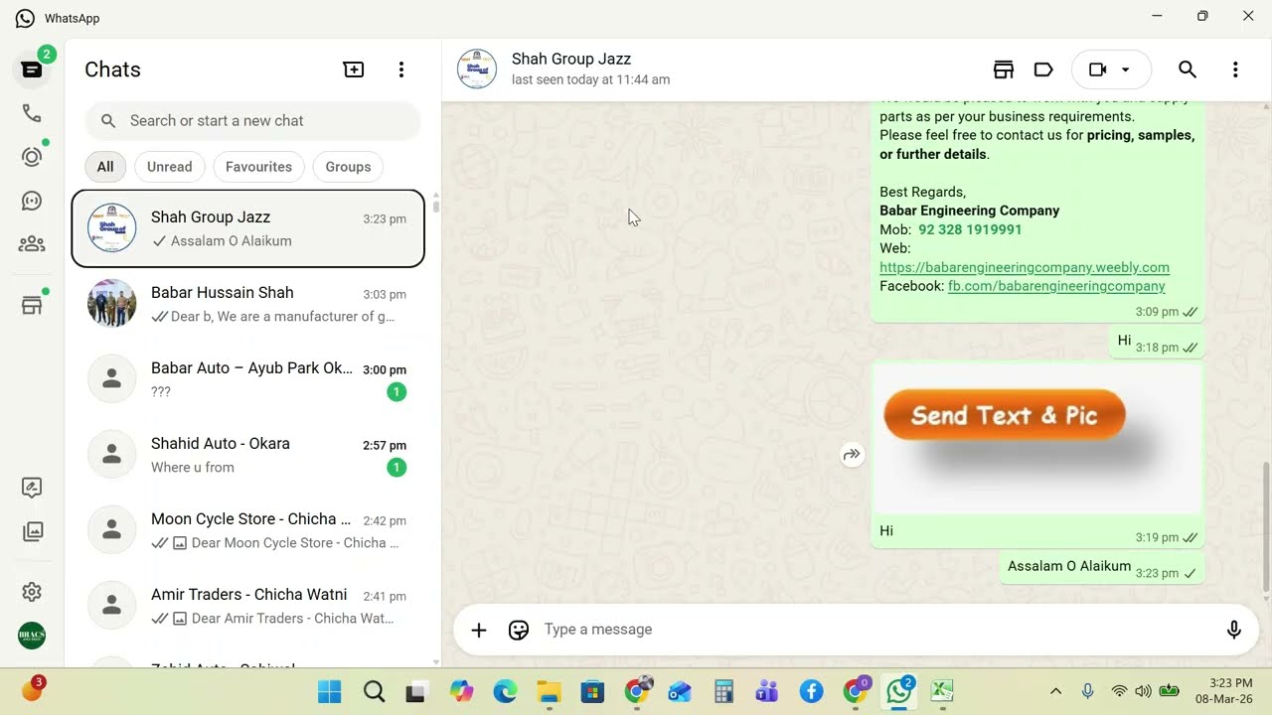Open the Amir Traders - Chicha Watni chat
Viewport: 1272px width, 715px height.
(x=248, y=606)
